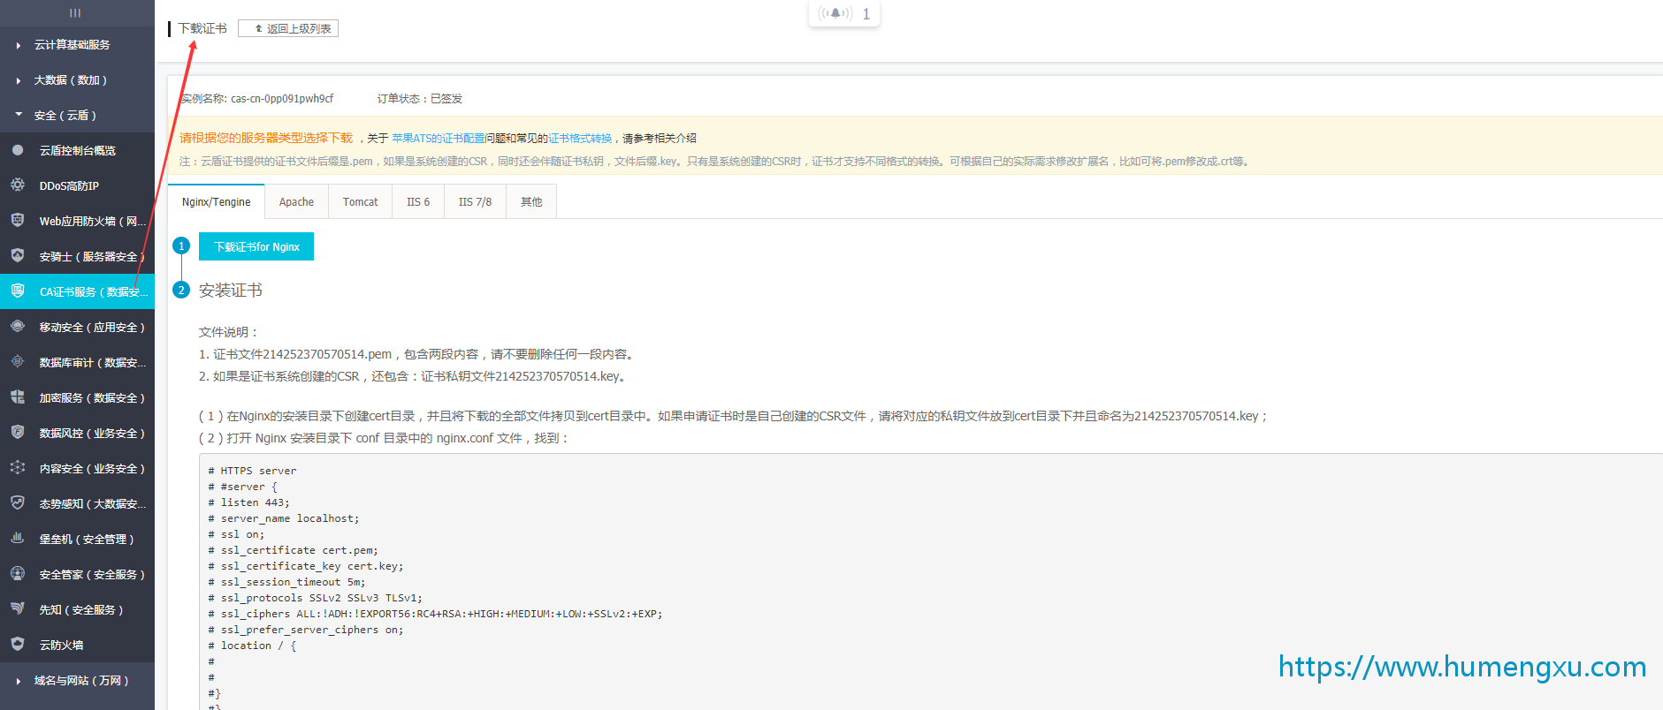This screenshot has width=1663, height=710.
Task: Expand 大数据（数加） menu group
Action: click(x=77, y=79)
